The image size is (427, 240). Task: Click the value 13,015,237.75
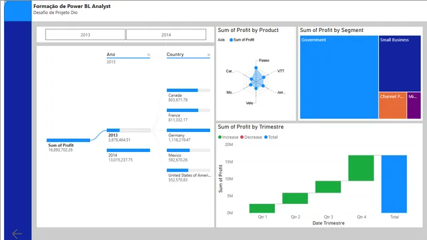pyautogui.click(x=120, y=160)
